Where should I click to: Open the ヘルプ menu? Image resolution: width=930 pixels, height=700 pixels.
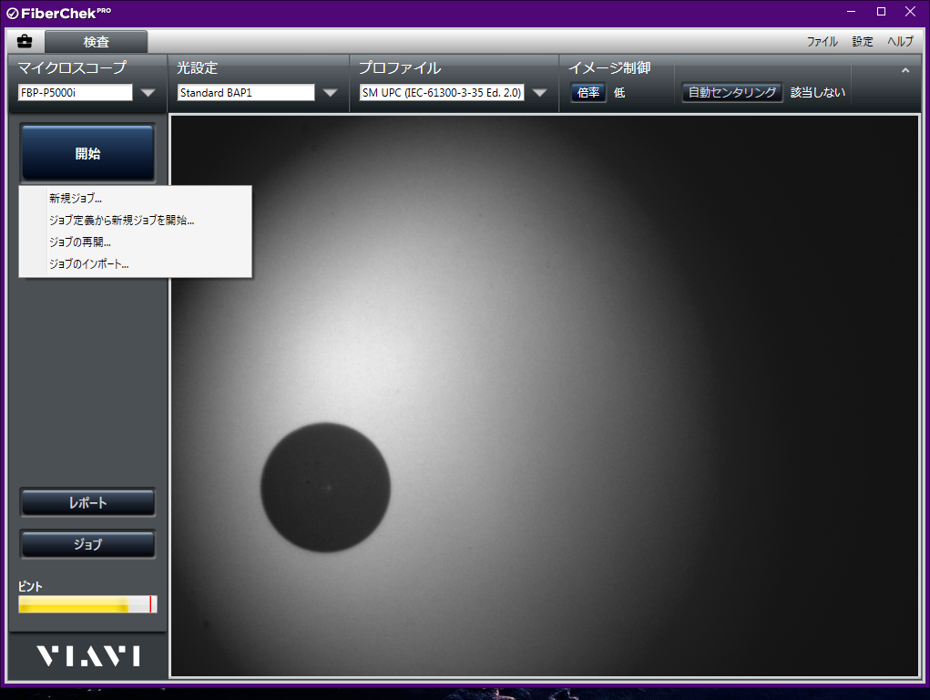[x=900, y=42]
